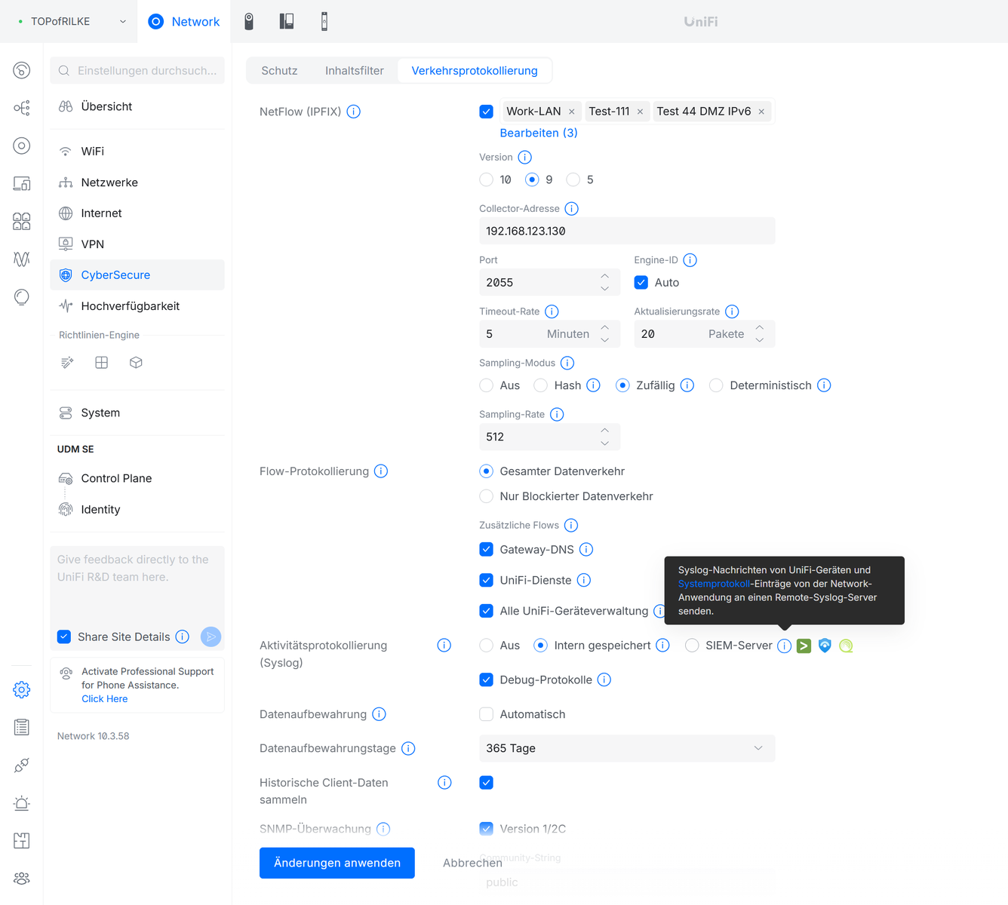Click the green Splunk arrow icon
The image size is (1008, 905).
pos(804,646)
